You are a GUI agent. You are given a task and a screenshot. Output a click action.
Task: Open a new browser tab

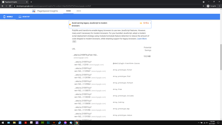click(x=31, y=2)
